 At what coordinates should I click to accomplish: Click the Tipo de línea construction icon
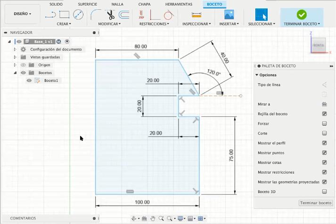pyautogui.click(x=324, y=85)
